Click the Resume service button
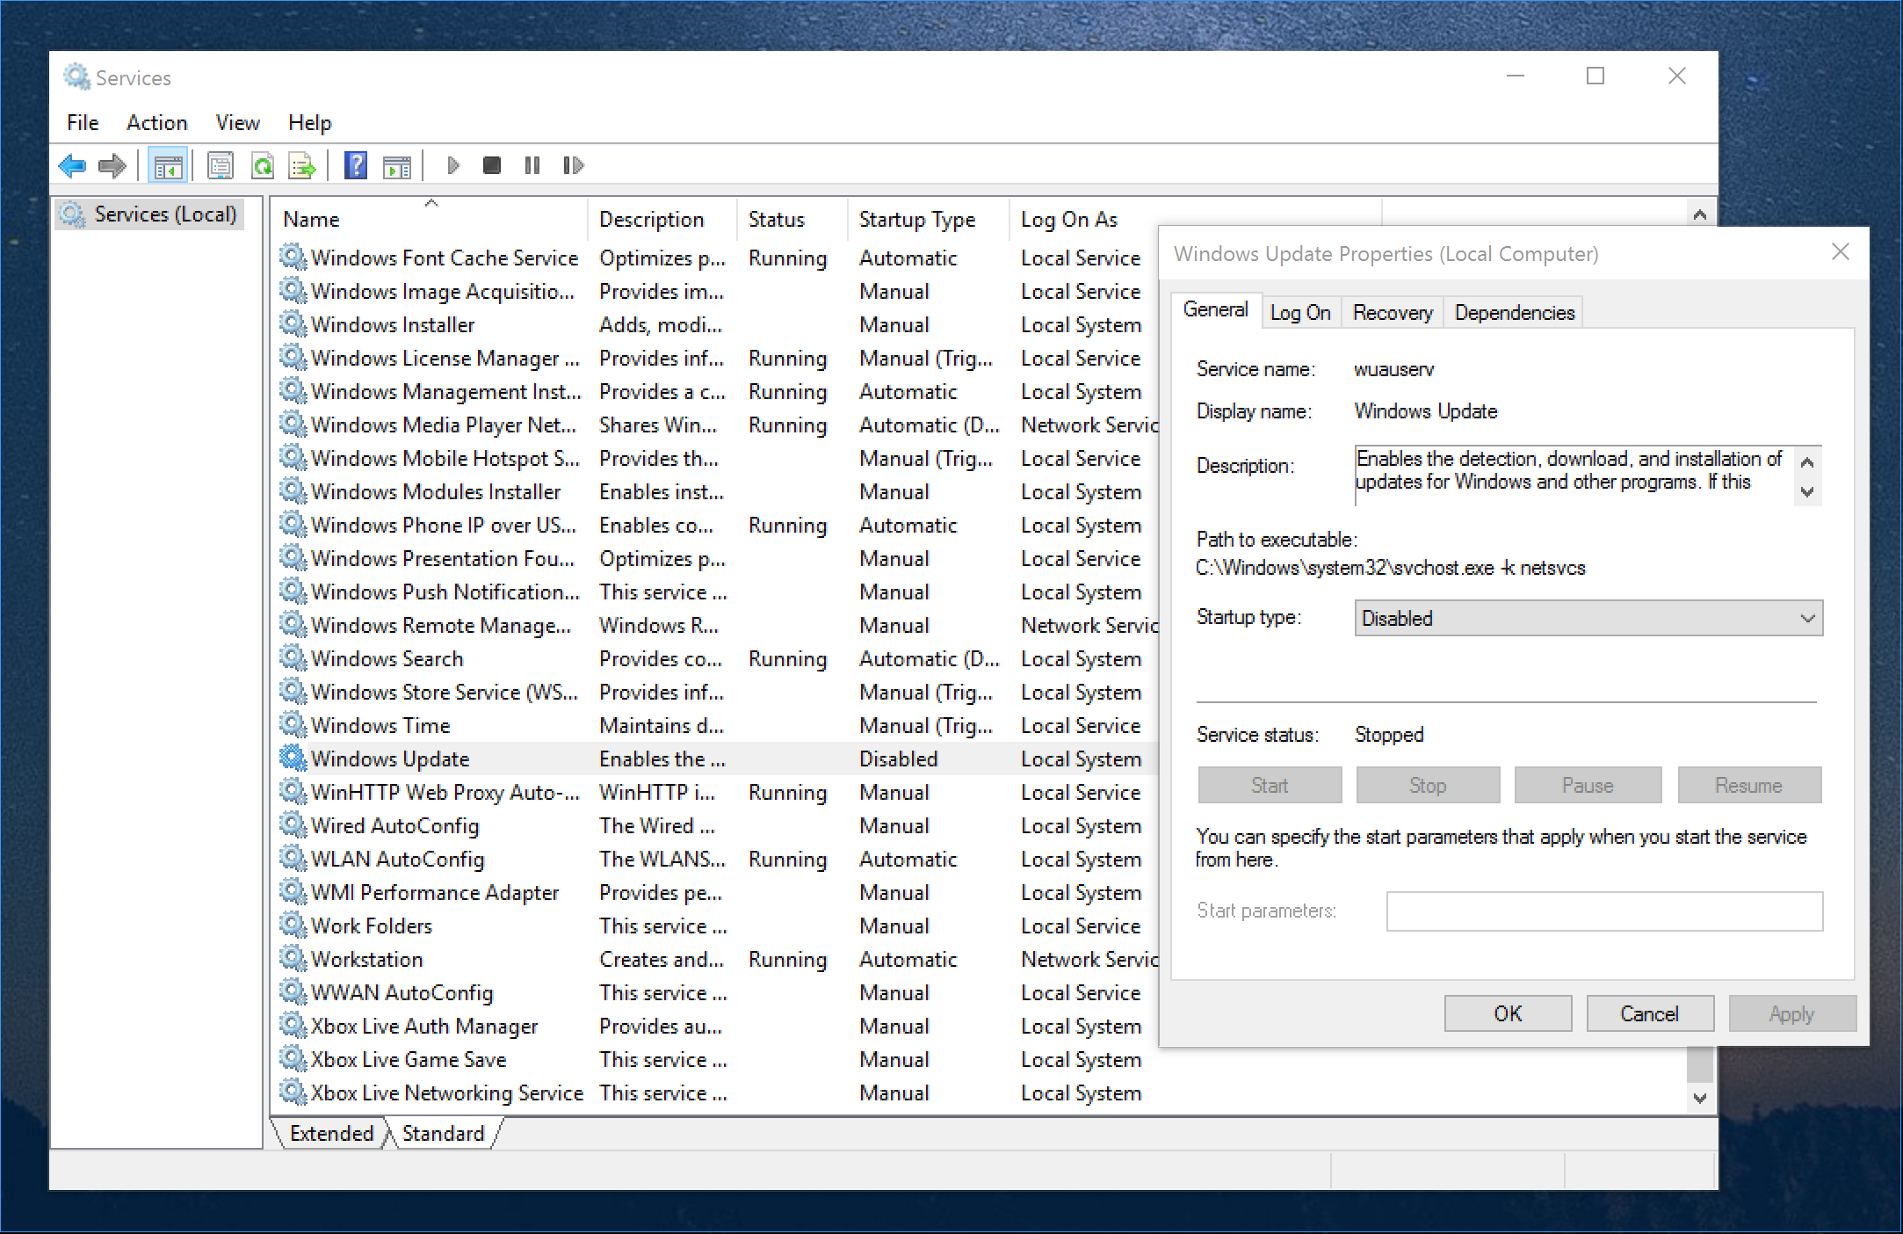The width and height of the screenshot is (1903, 1234). [x=1749, y=785]
